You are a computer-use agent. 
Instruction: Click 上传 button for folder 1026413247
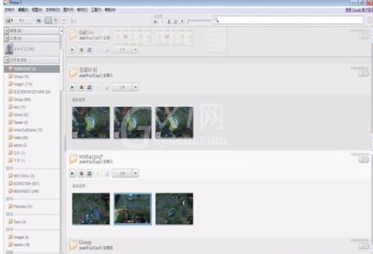coord(122,174)
